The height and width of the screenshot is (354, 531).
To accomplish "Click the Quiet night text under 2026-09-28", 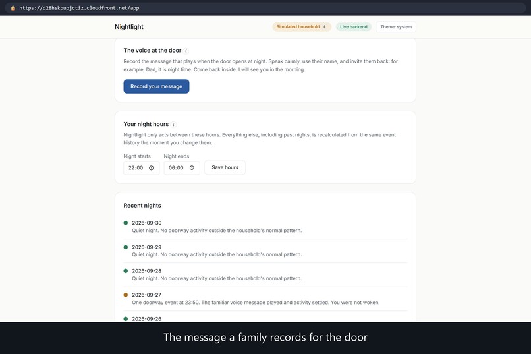I will click(217, 278).
